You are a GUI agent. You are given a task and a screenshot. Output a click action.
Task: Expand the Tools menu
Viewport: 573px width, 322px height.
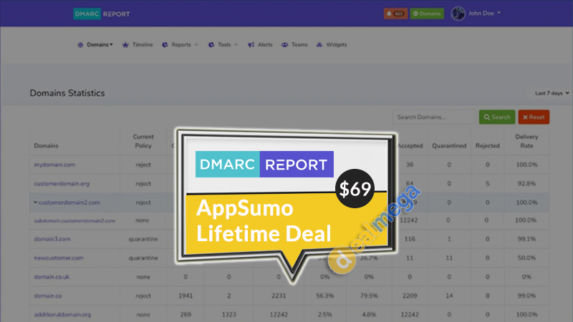[228, 44]
